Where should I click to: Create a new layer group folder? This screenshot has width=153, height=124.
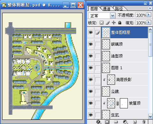coord(116,121)
